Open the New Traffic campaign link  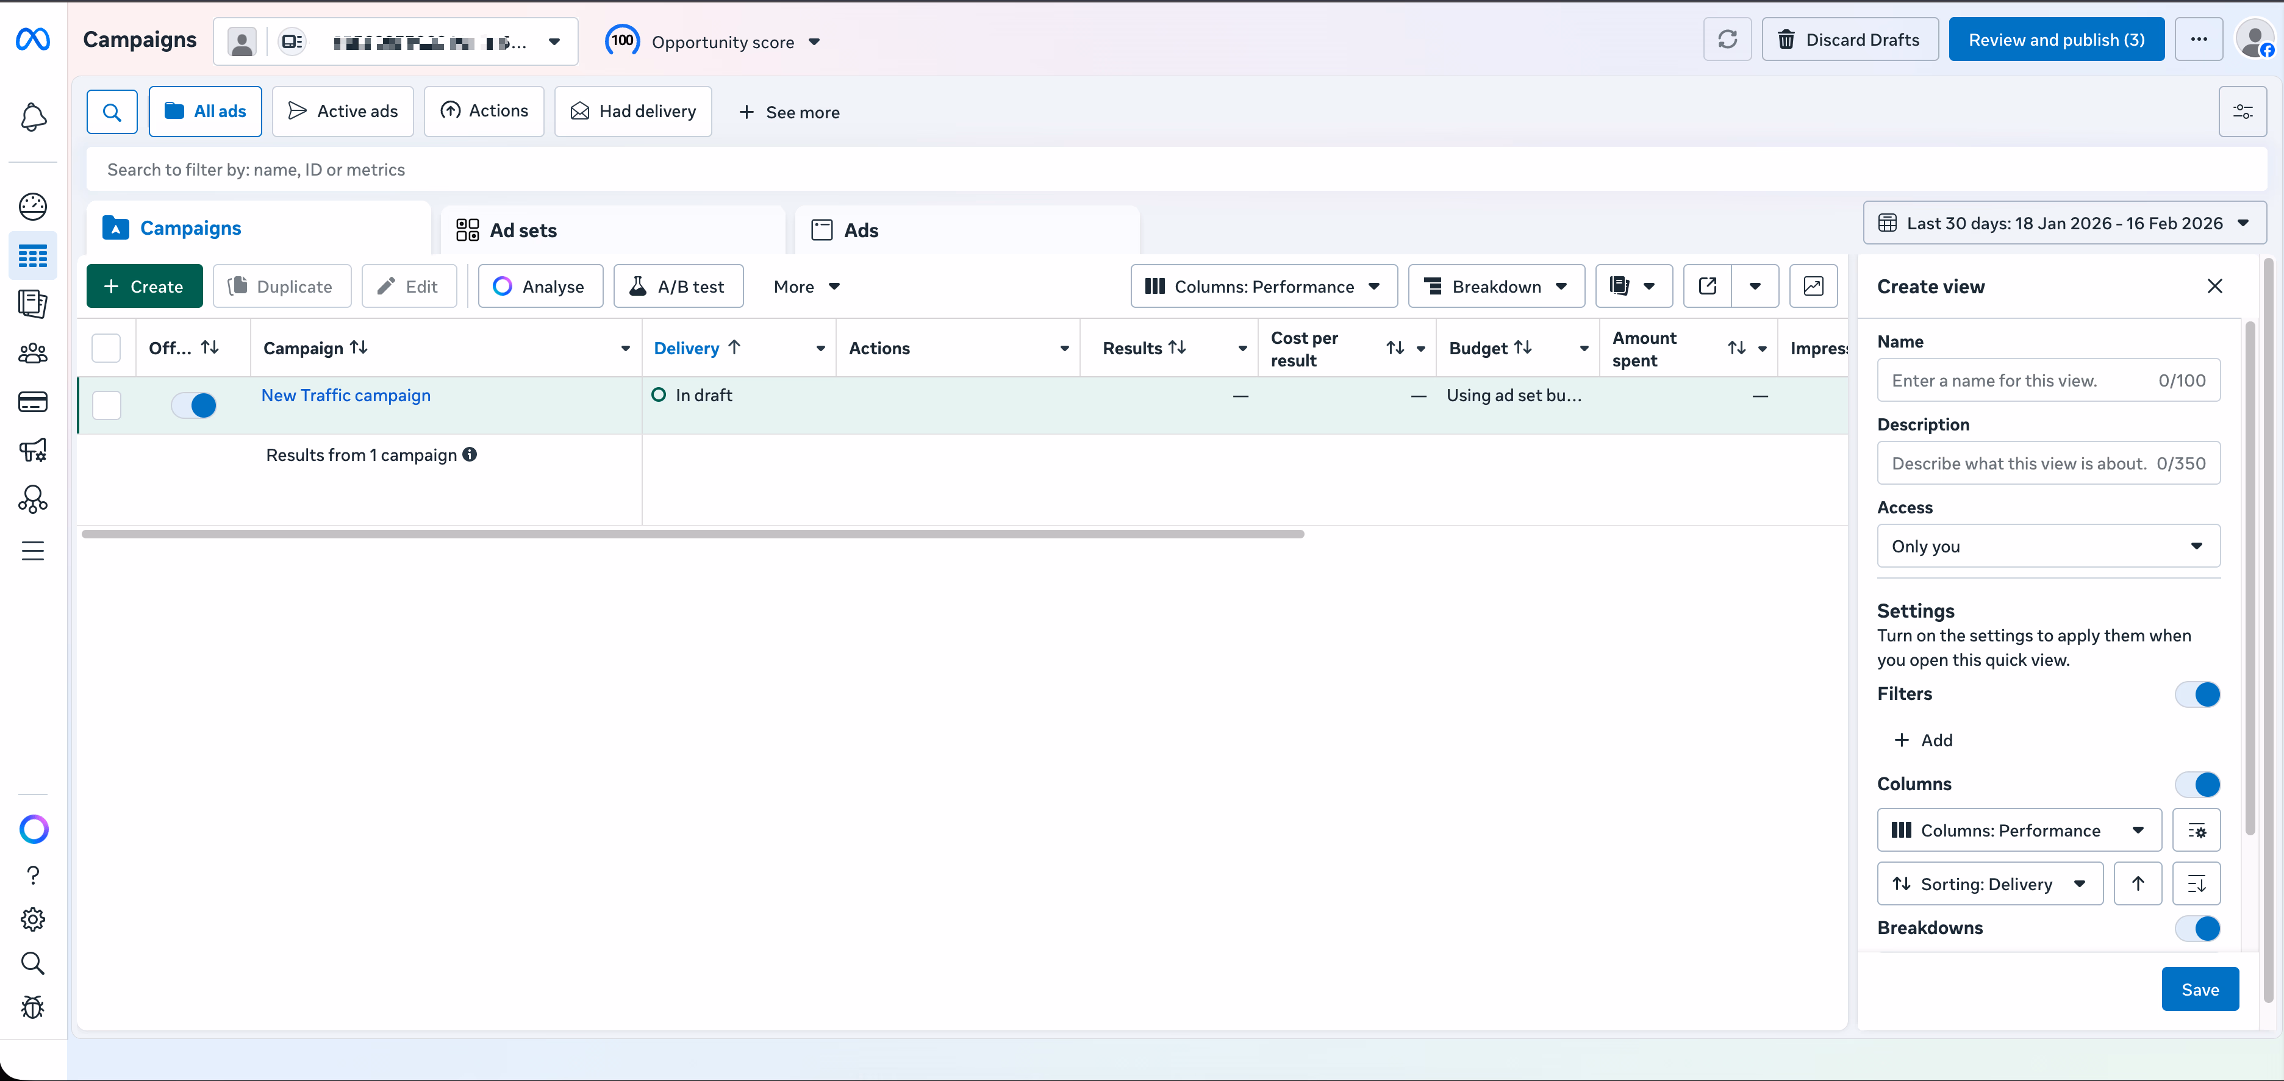[345, 395]
